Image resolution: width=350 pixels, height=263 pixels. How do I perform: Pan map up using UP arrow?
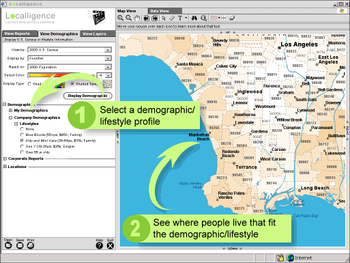228,32
